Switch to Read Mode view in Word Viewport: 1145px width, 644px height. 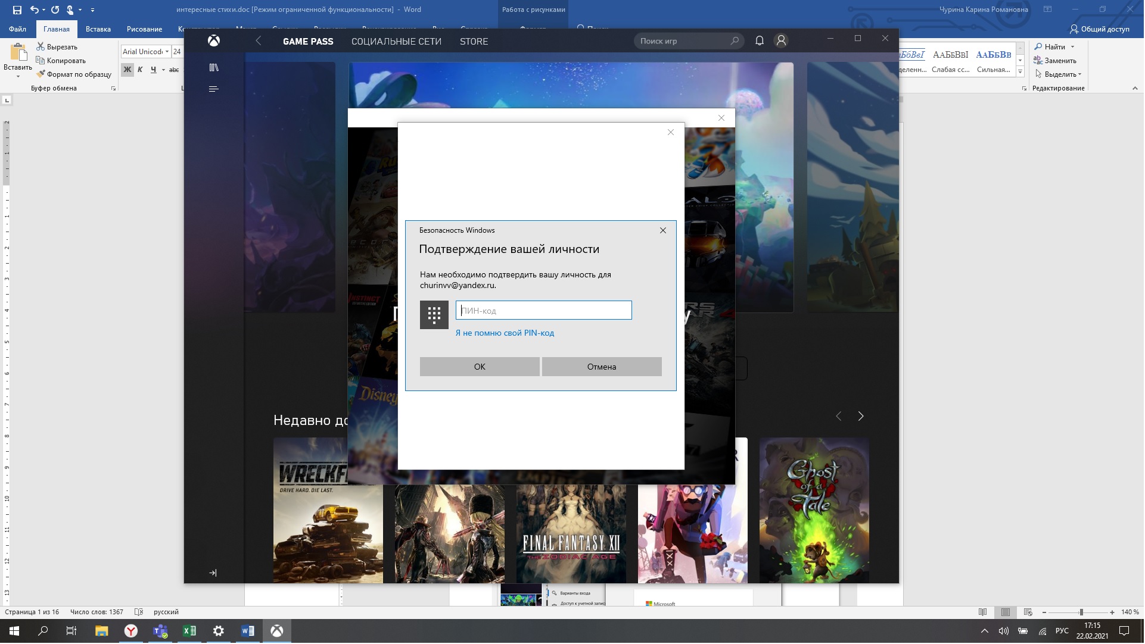click(x=984, y=613)
